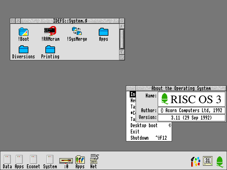Open the Apps folder in IDEFS::System.$

pos(103,34)
